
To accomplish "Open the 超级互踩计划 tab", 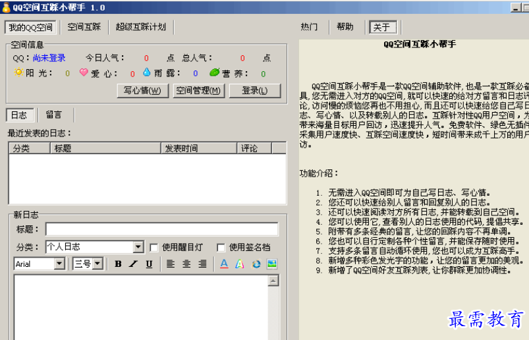I will [x=141, y=27].
